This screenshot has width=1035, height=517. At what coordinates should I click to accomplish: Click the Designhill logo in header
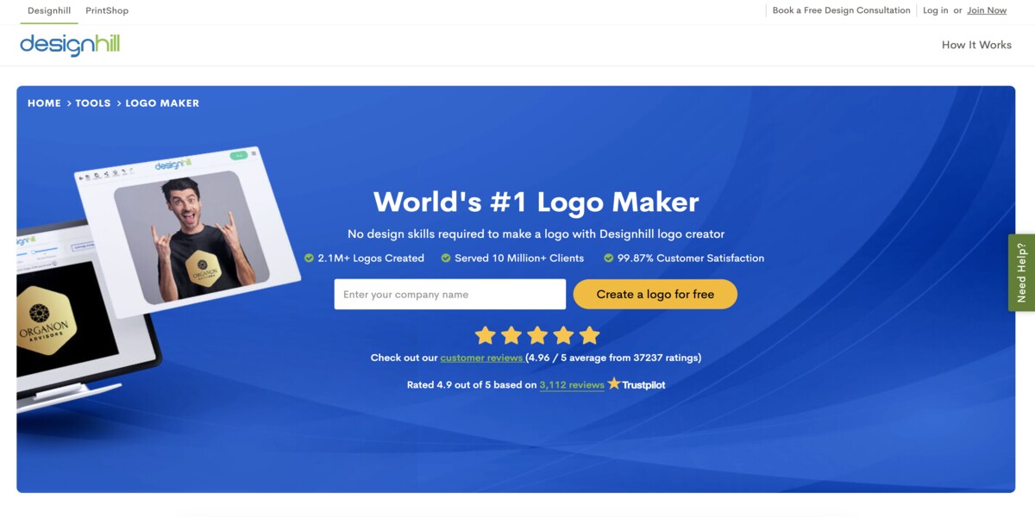point(70,45)
